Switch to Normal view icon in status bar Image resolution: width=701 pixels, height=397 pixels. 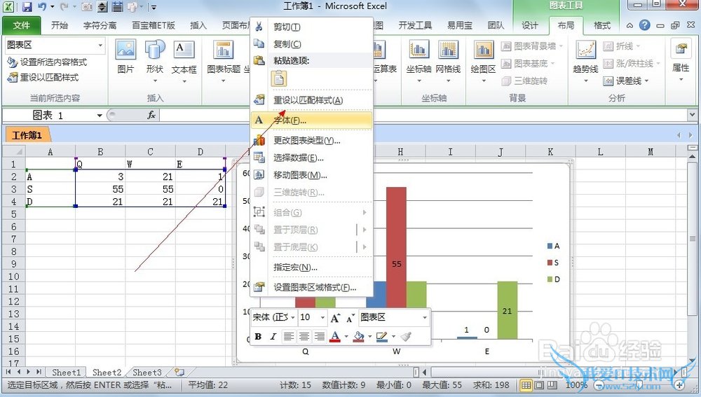point(526,384)
